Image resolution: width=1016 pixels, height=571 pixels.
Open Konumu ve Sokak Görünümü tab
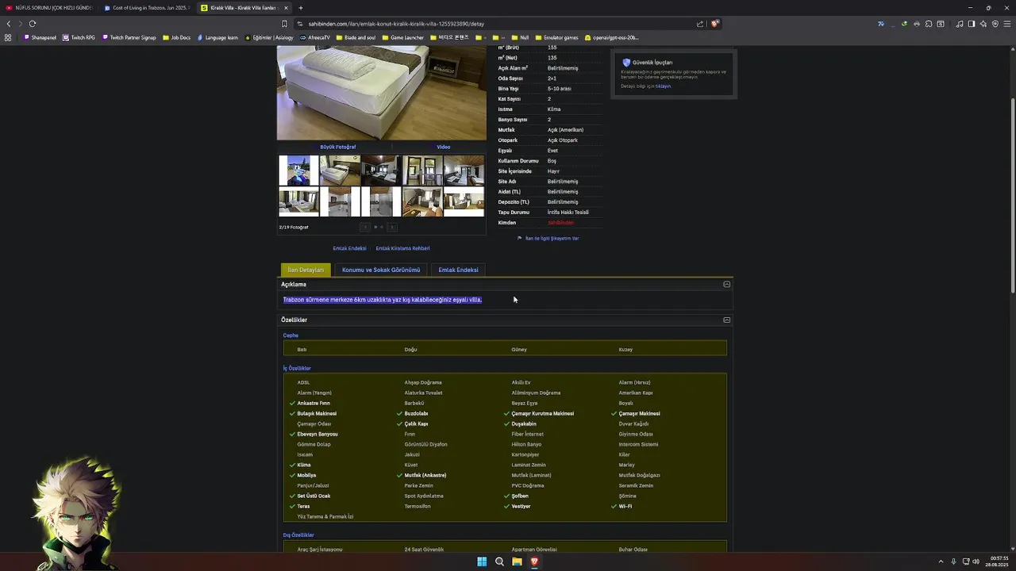381,270
